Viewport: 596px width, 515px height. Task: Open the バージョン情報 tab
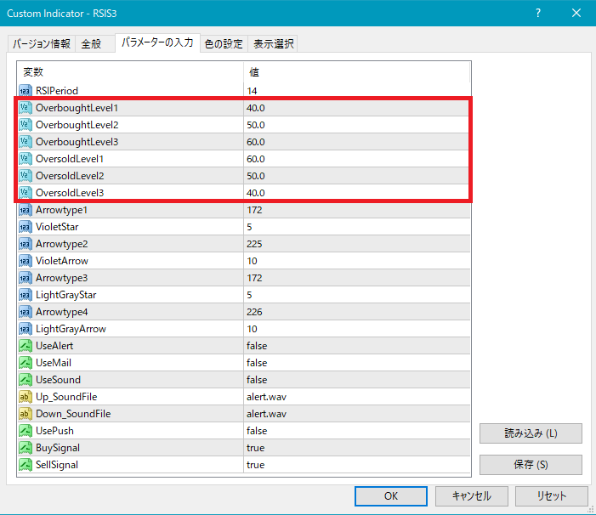coord(42,43)
